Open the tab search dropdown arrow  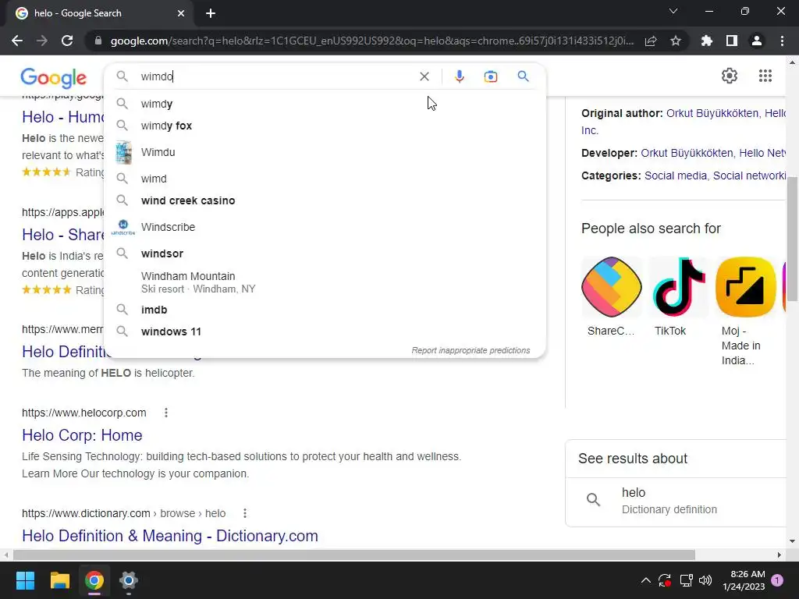(673, 11)
